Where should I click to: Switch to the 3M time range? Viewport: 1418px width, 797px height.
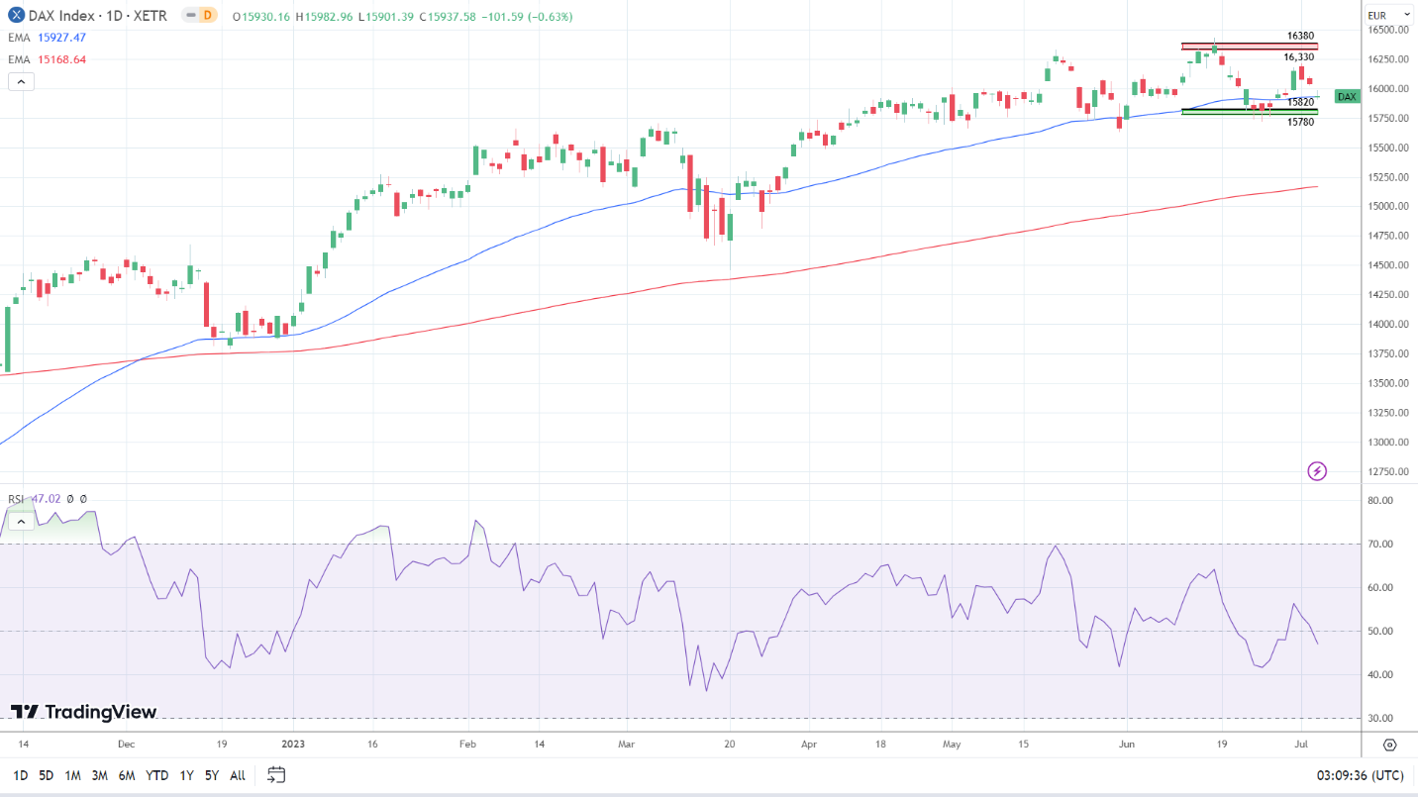pyautogui.click(x=100, y=775)
